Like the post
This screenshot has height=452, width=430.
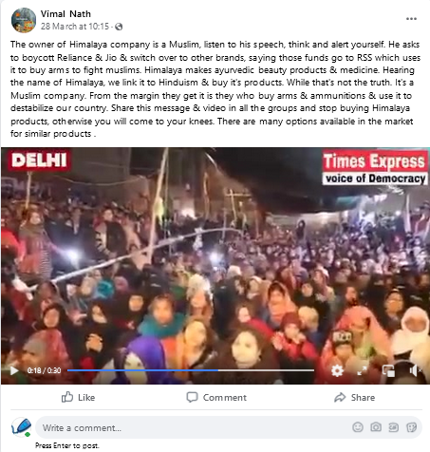point(78,397)
